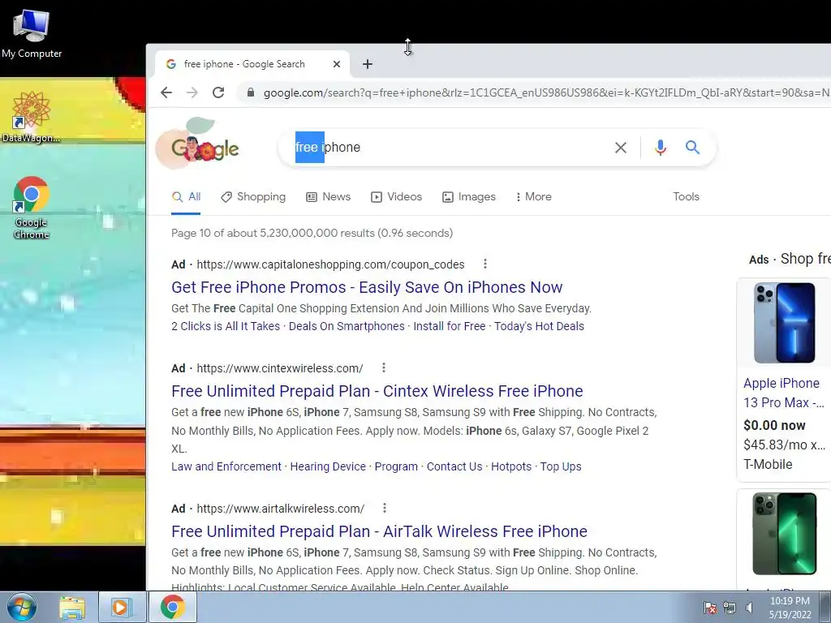This screenshot has height=623, width=831.
Task: Expand the More search categories menu
Action: (x=533, y=196)
